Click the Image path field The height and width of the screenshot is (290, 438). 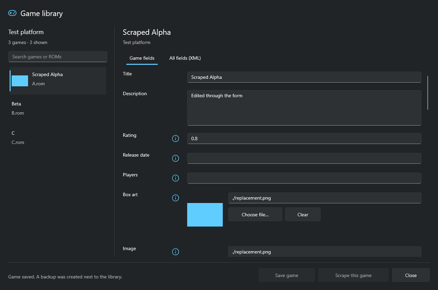pyautogui.click(x=325, y=252)
